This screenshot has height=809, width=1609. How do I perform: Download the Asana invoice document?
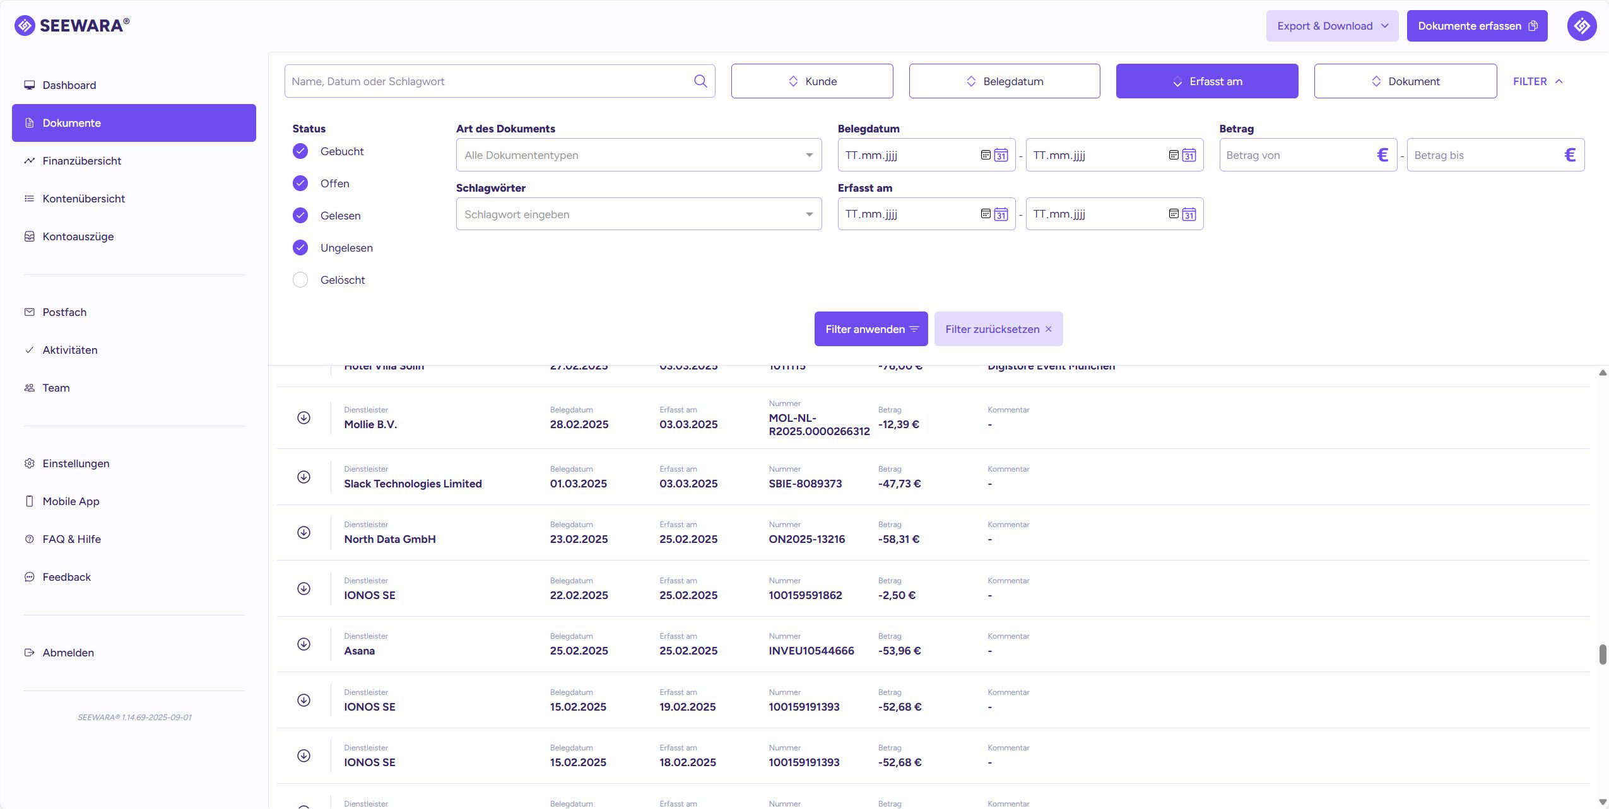click(x=304, y=644)
